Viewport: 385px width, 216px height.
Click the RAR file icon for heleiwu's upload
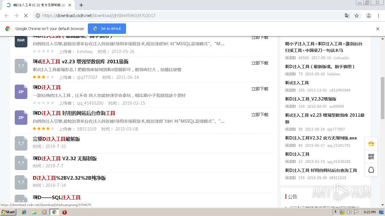point(21,41)
